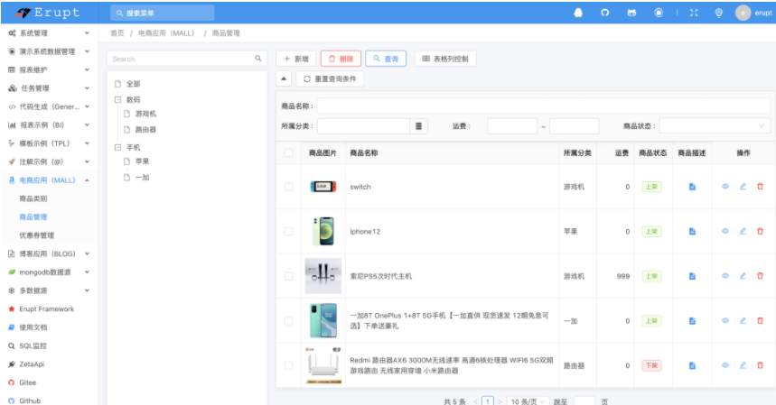Edit the 一加8T OnePlus row
The image size is (776, 405).
pyautogui.click(x=743, y=320)
